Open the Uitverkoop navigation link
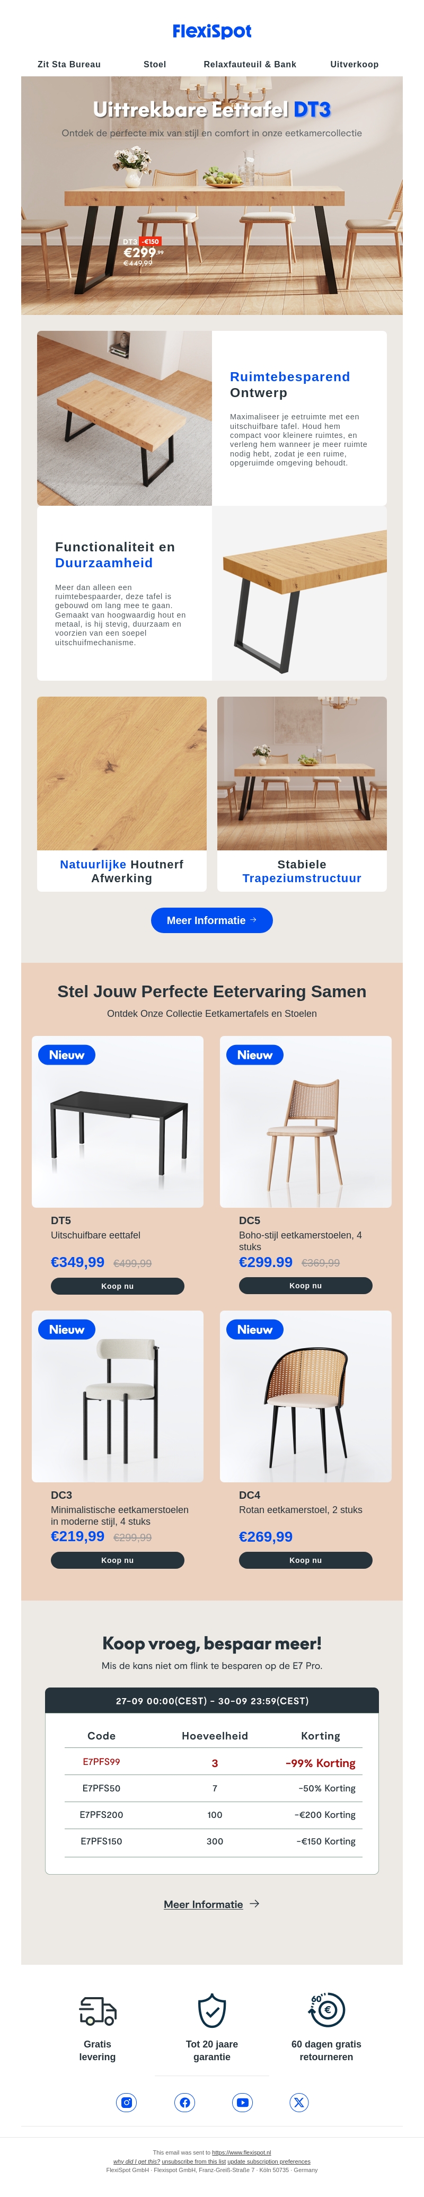Viewport: 424px width, 2197px height. (x=354, y=64)
